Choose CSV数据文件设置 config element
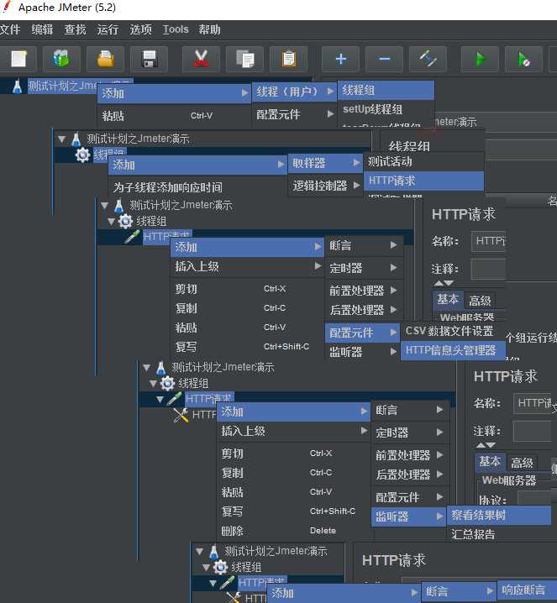 point(453,331)
